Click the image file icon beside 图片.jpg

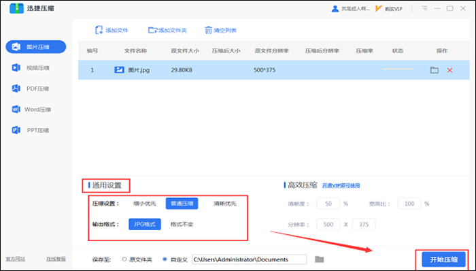click(x=119, y=70)
